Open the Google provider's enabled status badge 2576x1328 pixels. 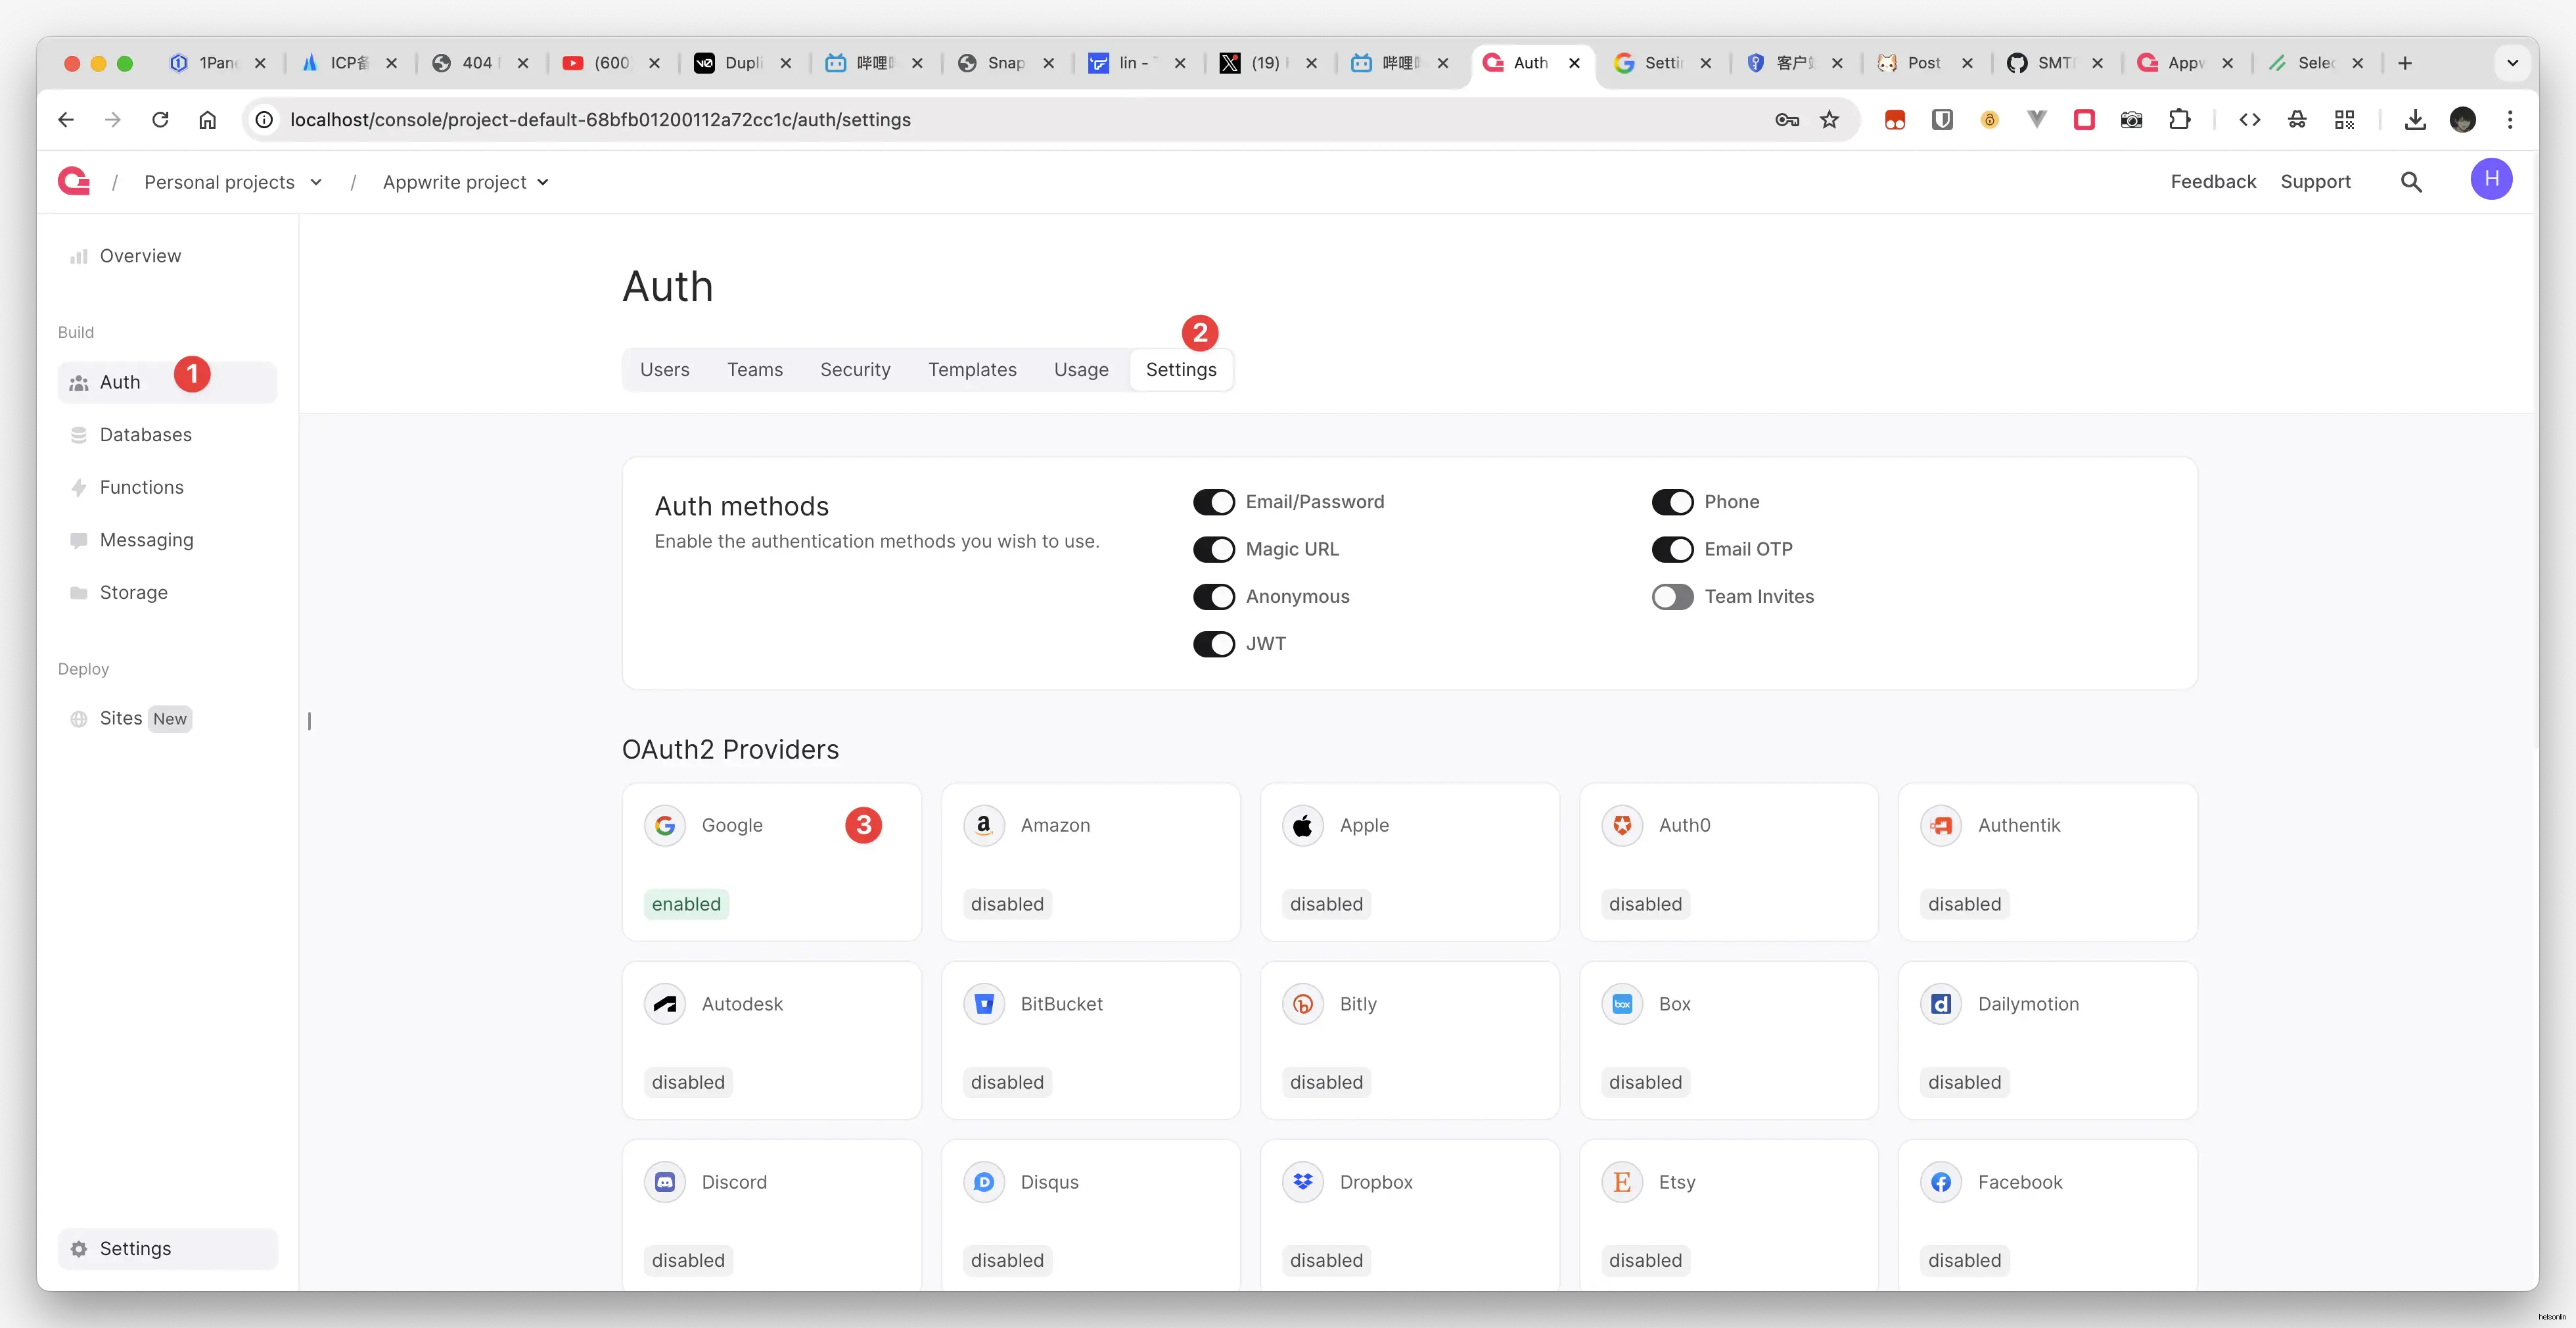[686, 905]
